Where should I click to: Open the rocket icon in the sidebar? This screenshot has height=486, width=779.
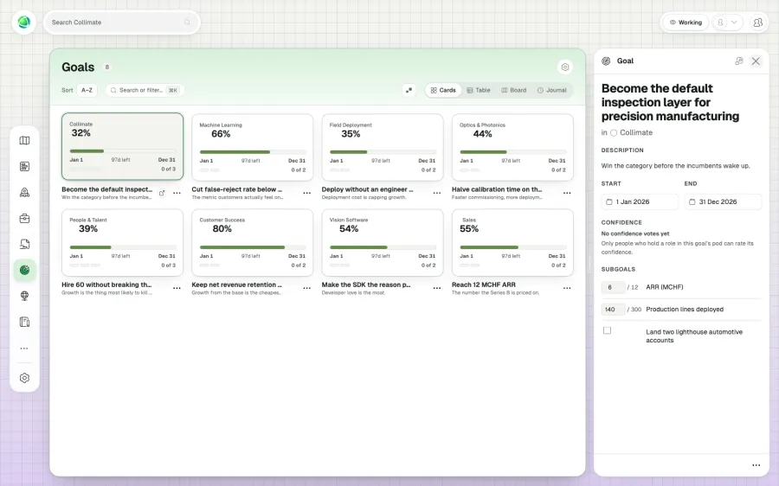pyautogui.click(x=24, y=193)
